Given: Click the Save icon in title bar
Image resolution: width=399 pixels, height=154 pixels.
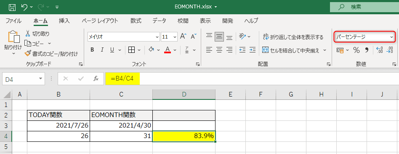Looking at the screenshot, I should pyautogui.click(x=12, y=8).
